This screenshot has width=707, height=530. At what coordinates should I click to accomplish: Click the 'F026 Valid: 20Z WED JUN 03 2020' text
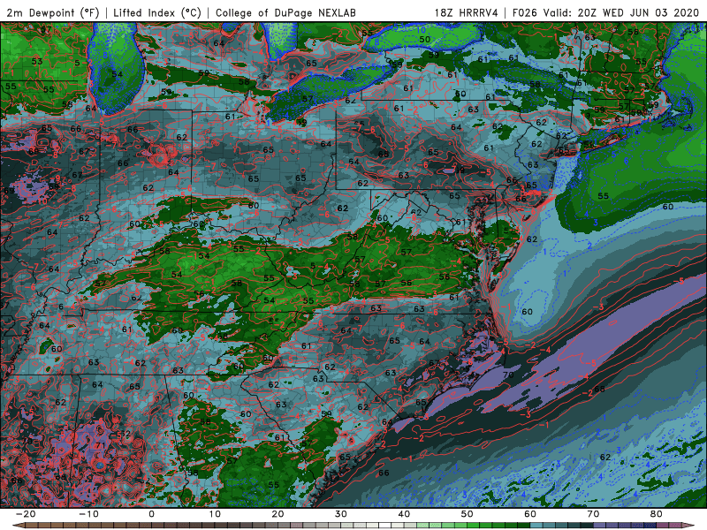pyautogui.click(x=605, y=12)
